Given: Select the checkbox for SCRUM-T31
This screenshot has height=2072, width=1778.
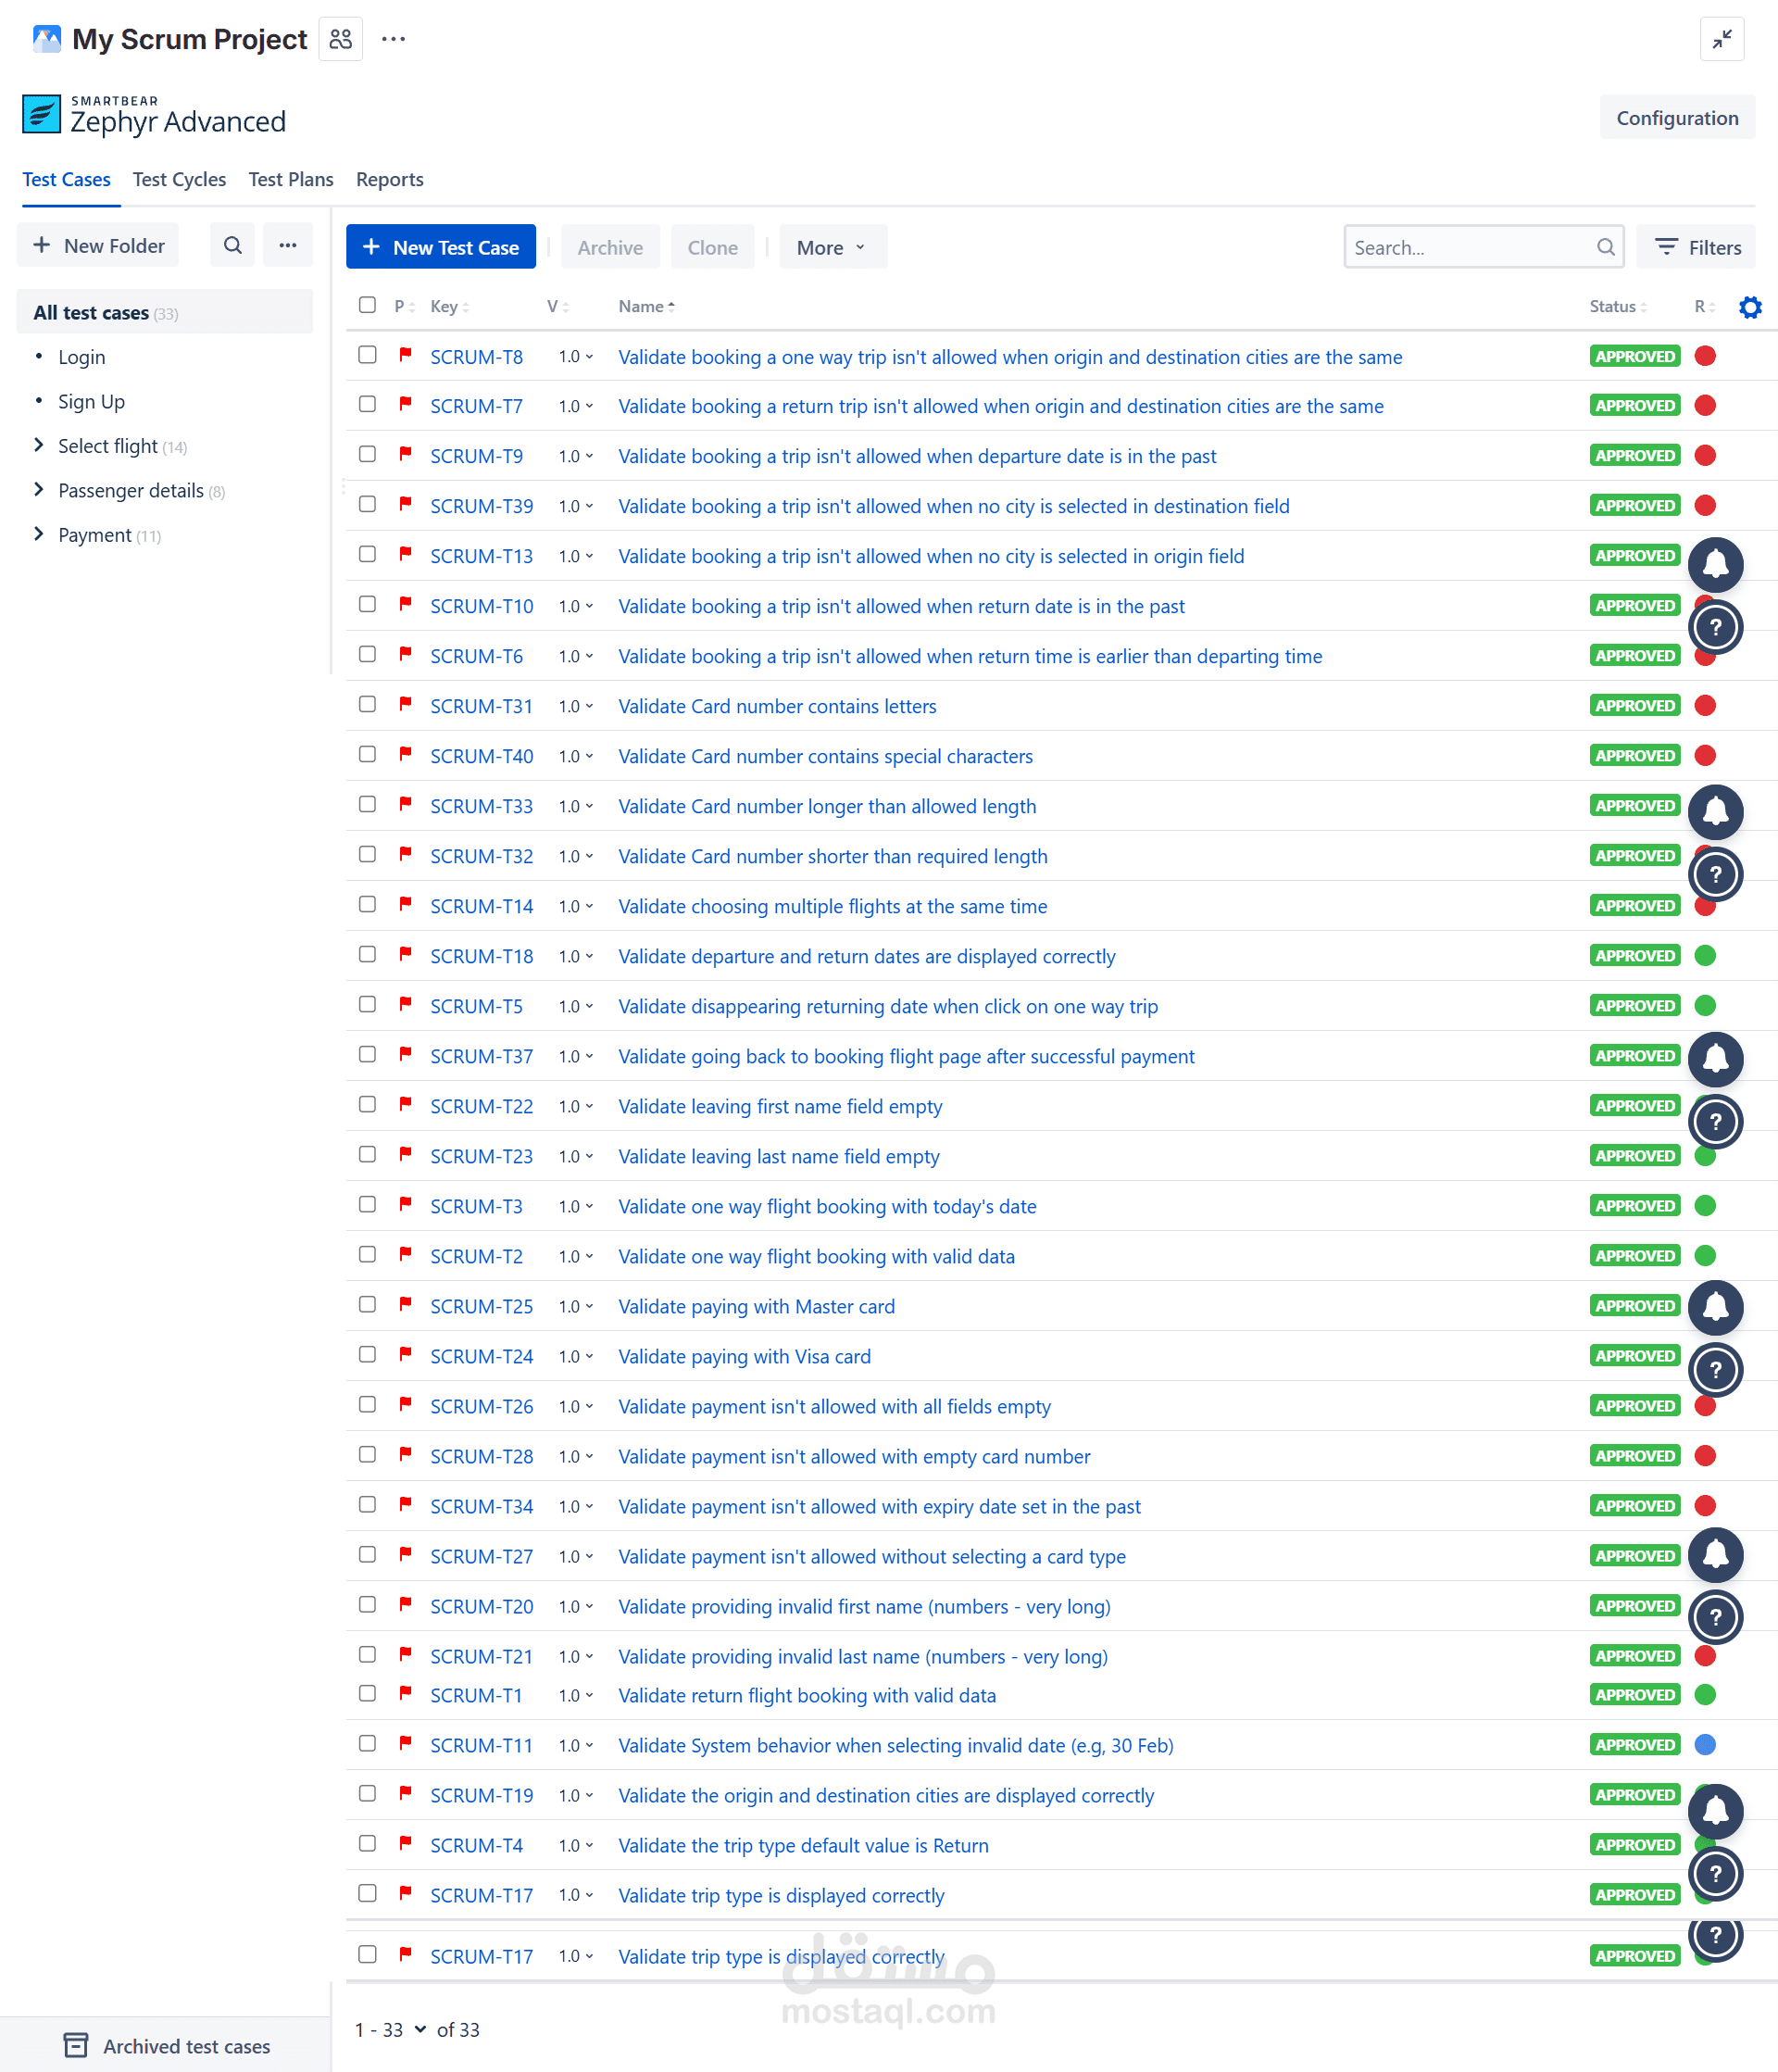Looking at the screenshot, I should 367,704.
